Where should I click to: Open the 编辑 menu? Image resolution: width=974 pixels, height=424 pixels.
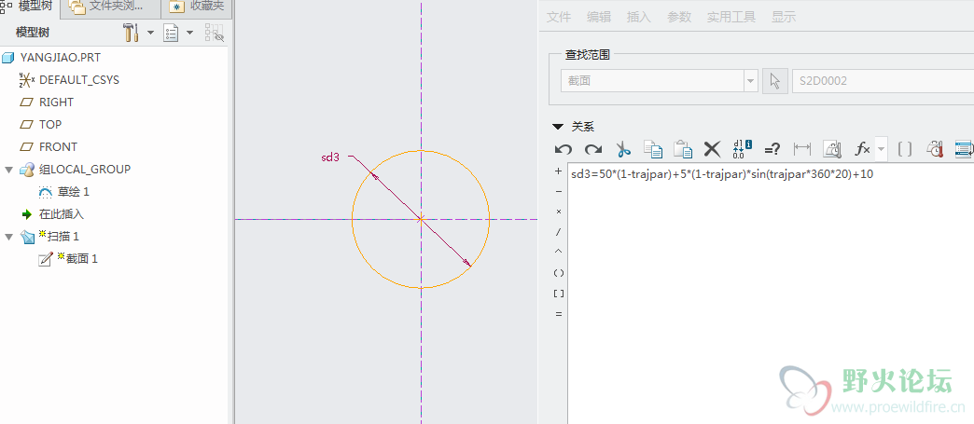tap(599, 18)
